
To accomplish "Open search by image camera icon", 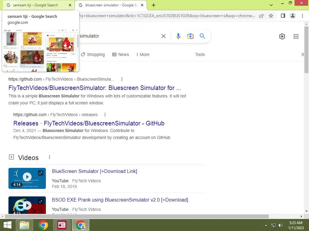I will click(190, 36).
